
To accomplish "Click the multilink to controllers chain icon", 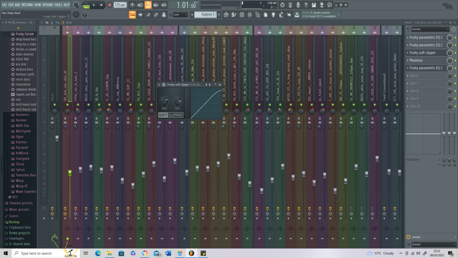I will [156, 15].
